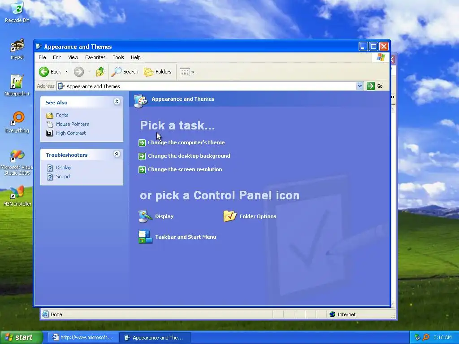Click arrow icon beside desktop background task
The width and height of the screenshot is (459, 344).
tap(142, 156)
